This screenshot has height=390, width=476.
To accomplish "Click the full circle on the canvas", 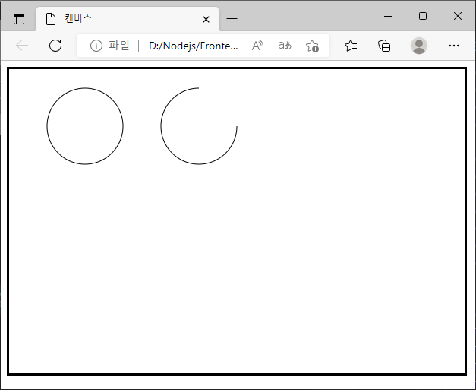I will (85, 126).
